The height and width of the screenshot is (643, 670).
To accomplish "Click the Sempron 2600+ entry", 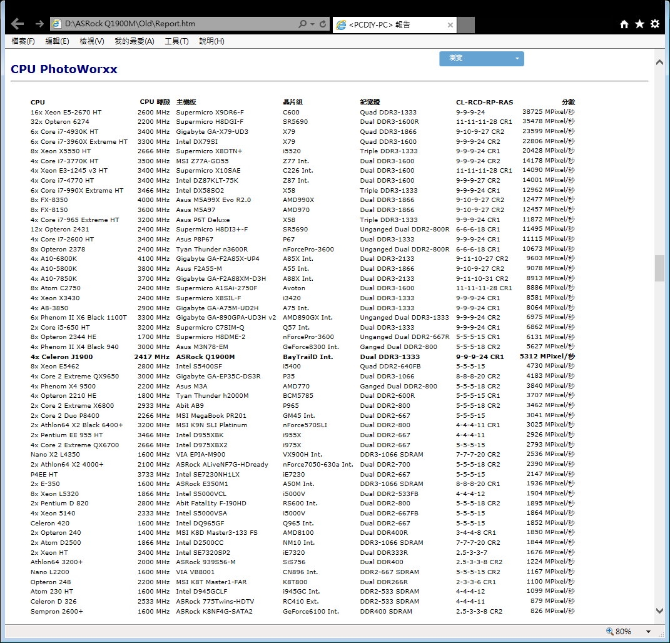I will point(57,611).
